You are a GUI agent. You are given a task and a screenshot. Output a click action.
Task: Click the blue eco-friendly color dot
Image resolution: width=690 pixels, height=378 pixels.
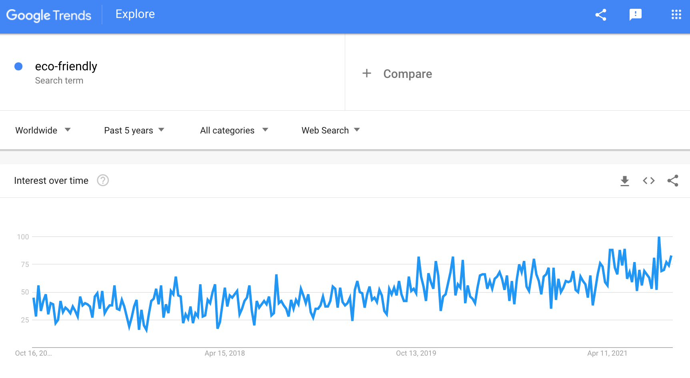pyautogui.click(x=18, y=66)
